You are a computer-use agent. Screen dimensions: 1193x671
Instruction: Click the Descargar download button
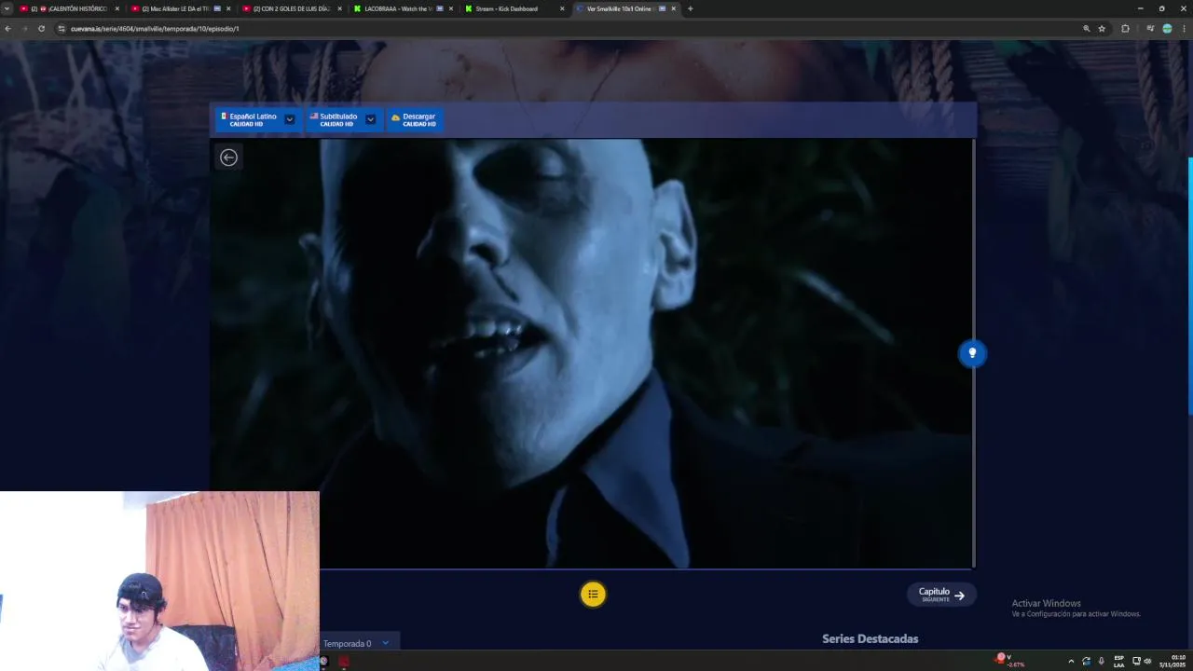pyautogui.click(x=415, y=119)
